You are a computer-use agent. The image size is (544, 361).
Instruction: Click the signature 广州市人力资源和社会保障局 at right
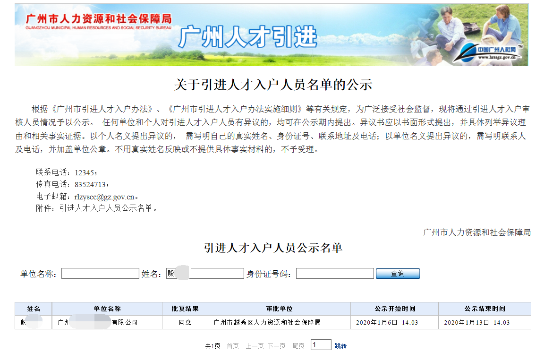477,232
